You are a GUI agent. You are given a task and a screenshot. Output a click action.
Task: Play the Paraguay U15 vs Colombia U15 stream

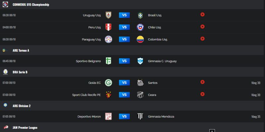point(202,39)
